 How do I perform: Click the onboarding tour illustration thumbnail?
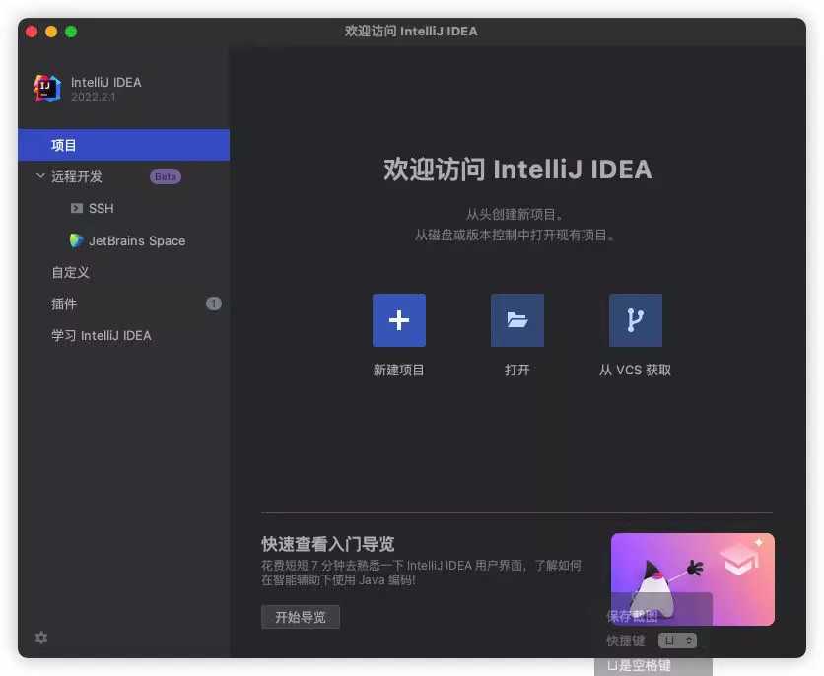[693, 578]
